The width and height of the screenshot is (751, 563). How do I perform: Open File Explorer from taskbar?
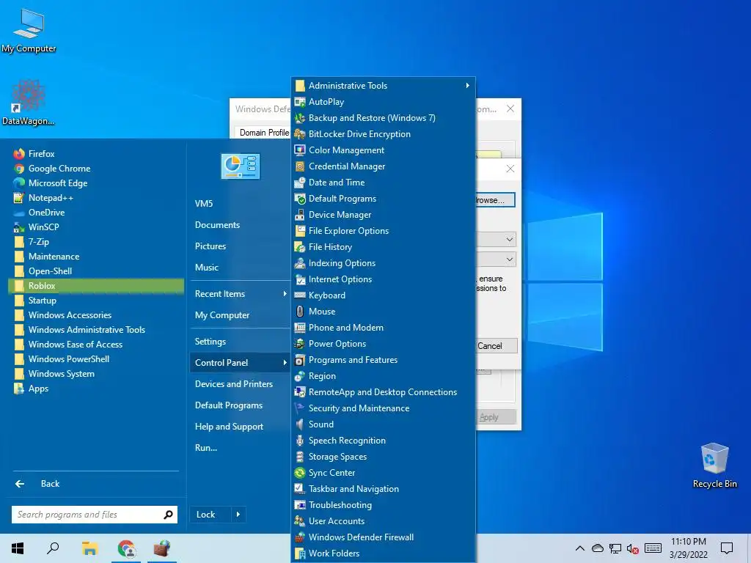89,548
